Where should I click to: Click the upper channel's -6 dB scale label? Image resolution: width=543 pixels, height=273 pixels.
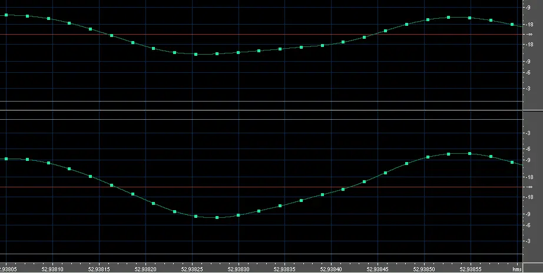[x=528, y=72]
